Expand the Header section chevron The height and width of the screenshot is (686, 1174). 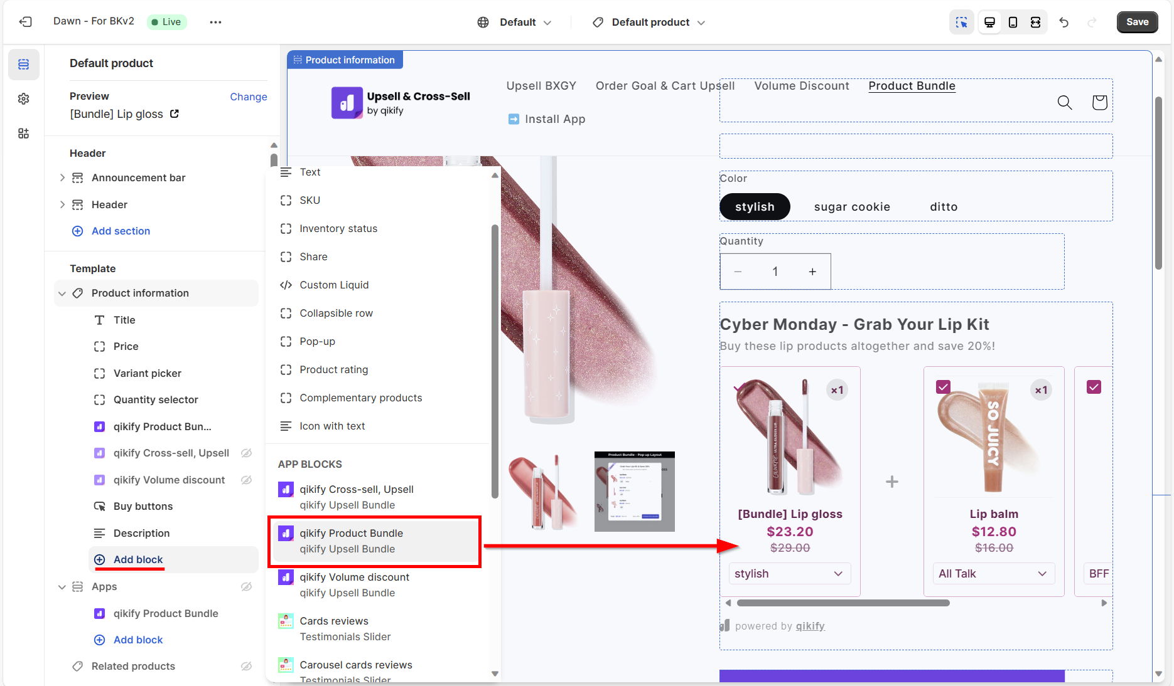click(62, 204)
